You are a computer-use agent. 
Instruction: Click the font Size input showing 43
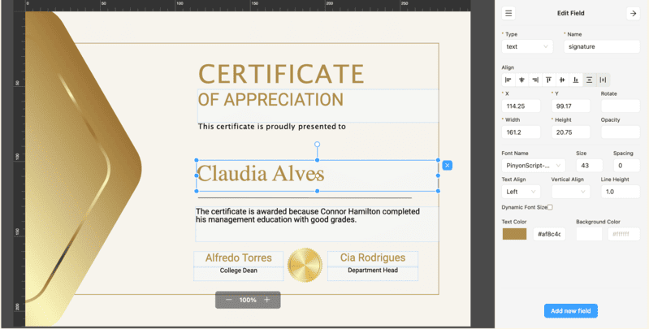click(590, 166)
